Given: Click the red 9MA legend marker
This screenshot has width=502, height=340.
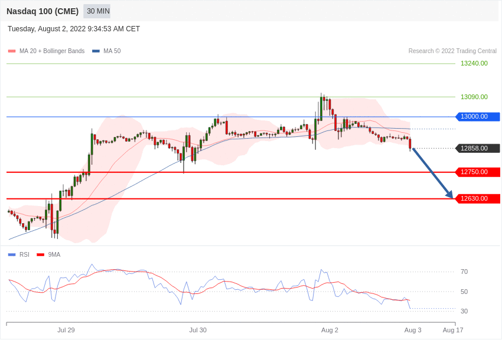Looking at the screenshot, I should coord(40,255).
